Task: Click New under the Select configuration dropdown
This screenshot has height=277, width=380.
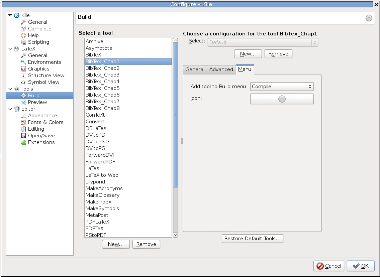Action: point(248,54)
